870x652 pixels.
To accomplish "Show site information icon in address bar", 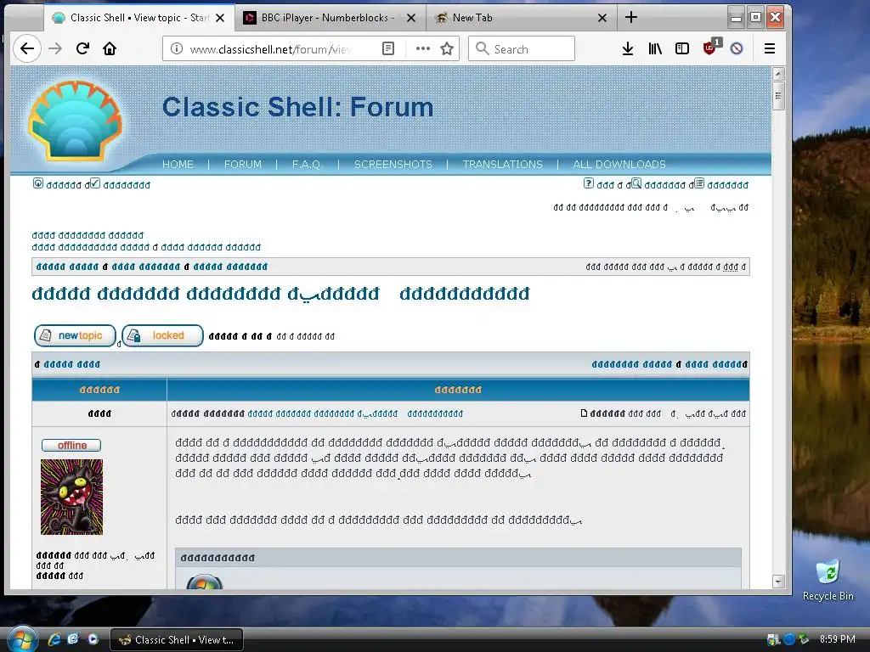I will pyautogui.click(x=177, y=48).
